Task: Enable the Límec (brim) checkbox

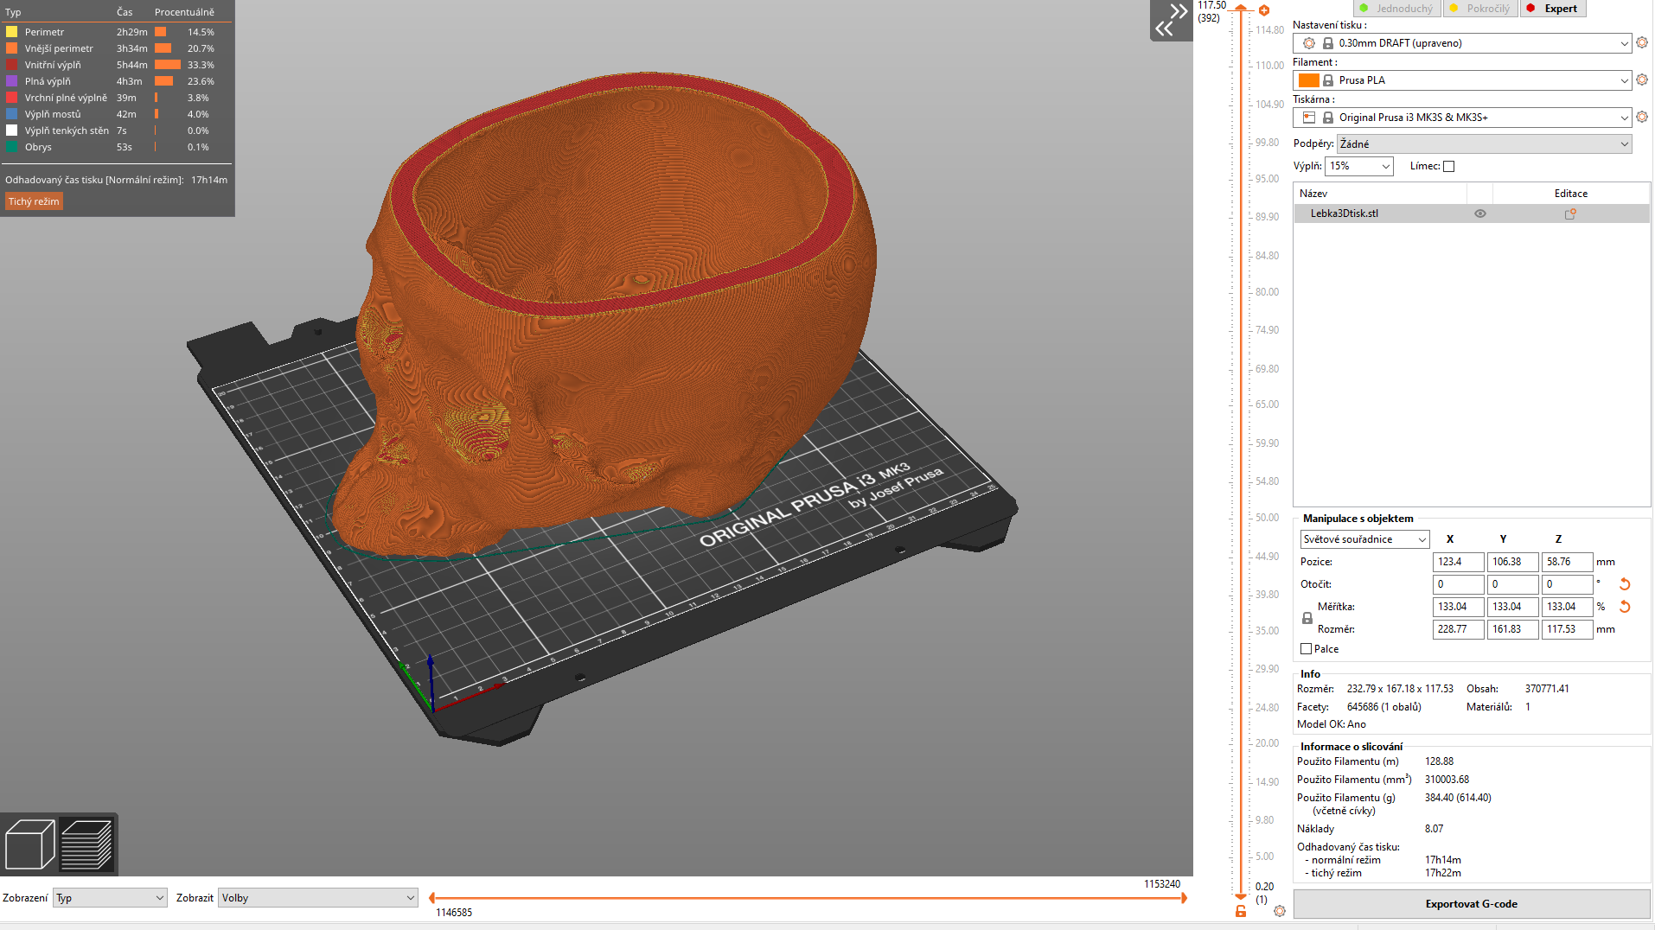Action: (x=1449, y=166)
